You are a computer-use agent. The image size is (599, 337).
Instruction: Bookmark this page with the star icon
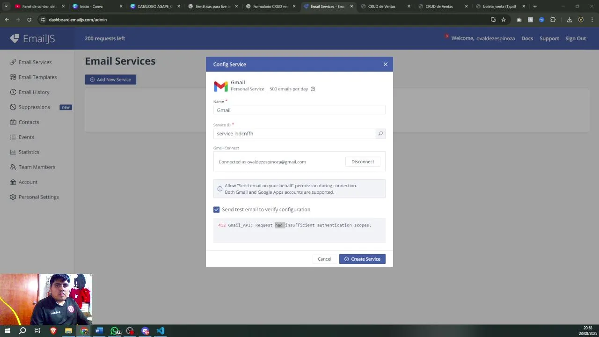click(x=504, y=20)
